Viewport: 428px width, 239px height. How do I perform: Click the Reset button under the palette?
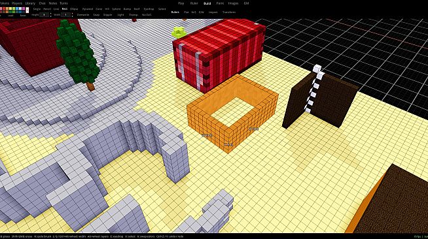point(23,16)
